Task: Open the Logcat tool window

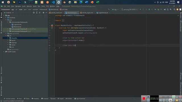Action: coord(61,99)
